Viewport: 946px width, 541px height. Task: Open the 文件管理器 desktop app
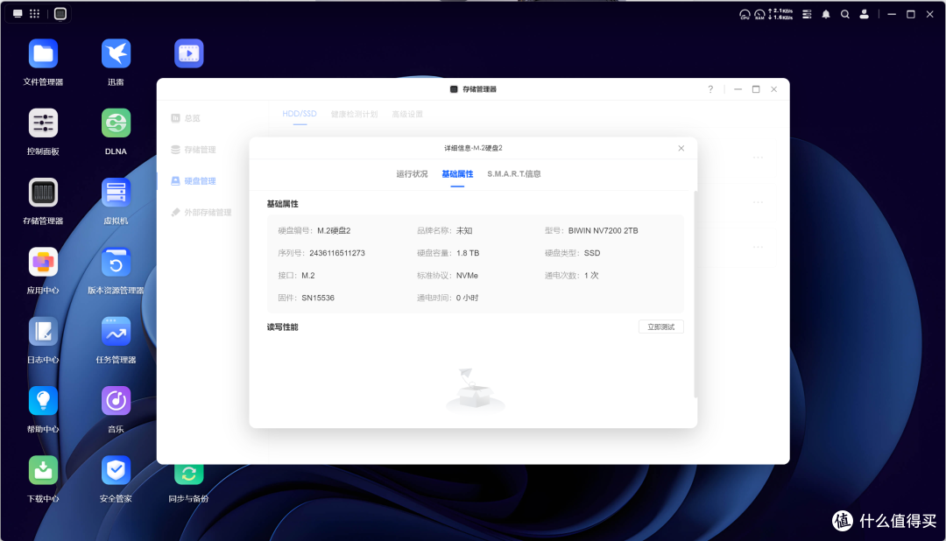[43, 53]
